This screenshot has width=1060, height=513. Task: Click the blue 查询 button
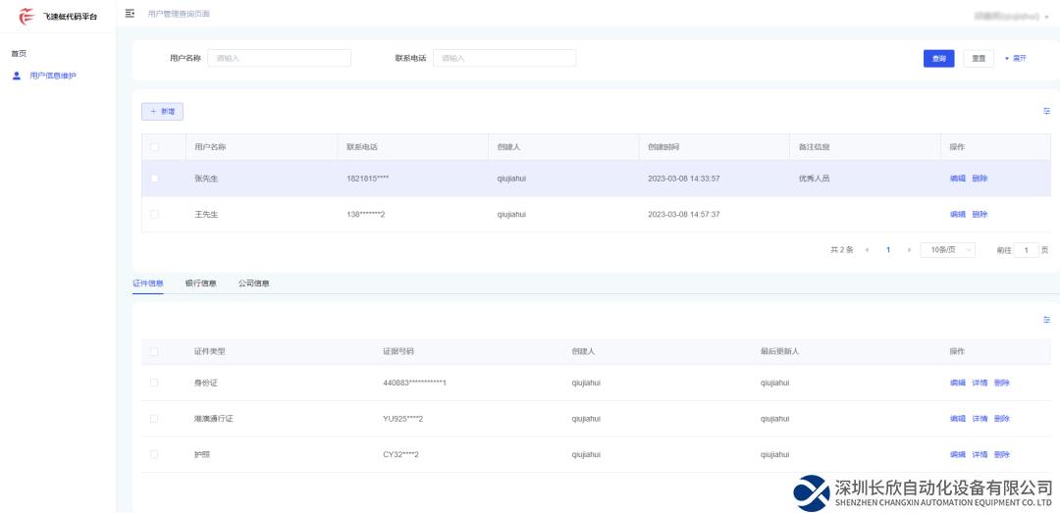coord(938,59)
